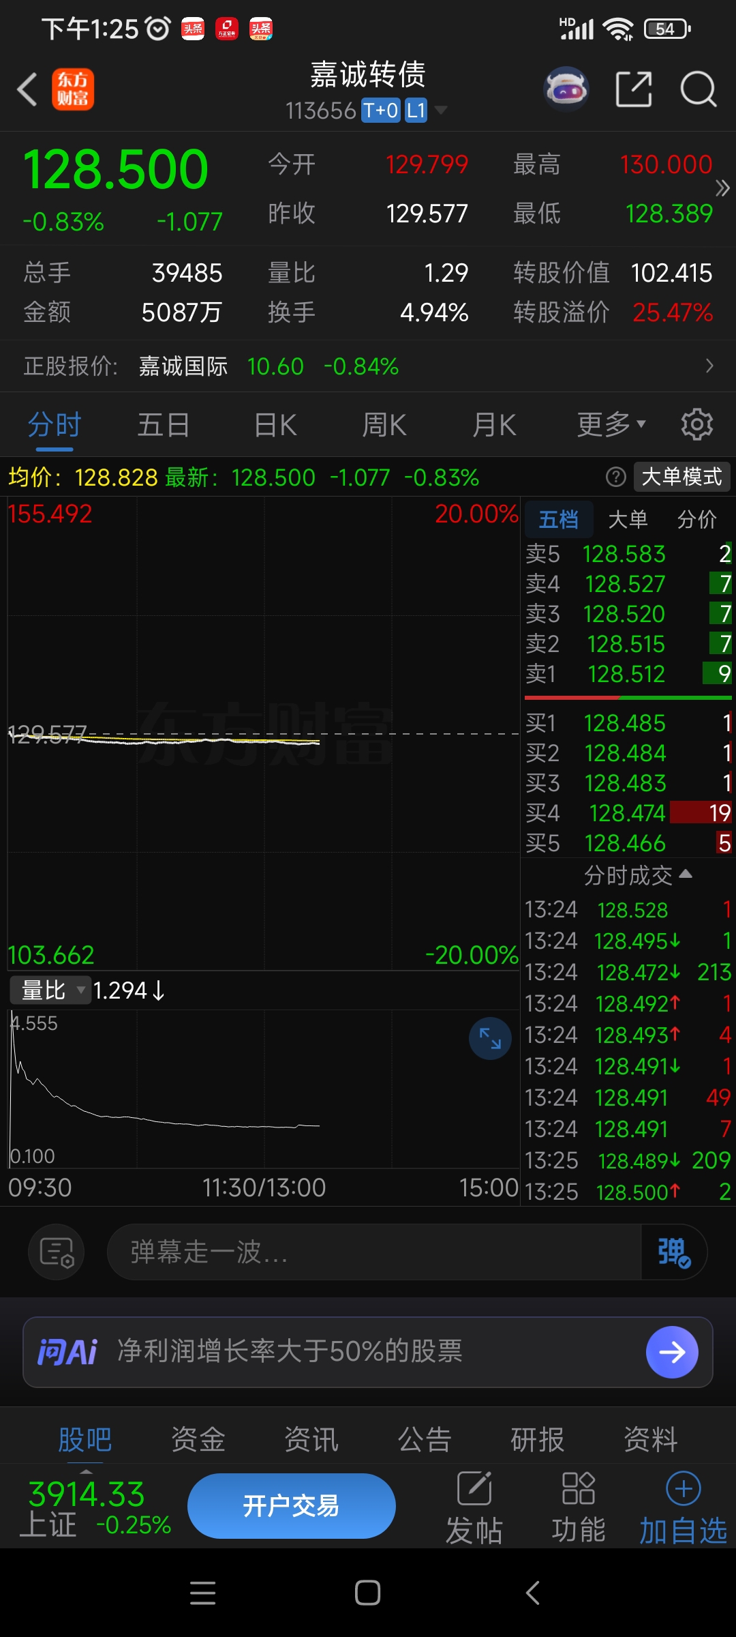The width and height of the screenshot is (736, 1637).
Task: Open chart settings gear icon
Action: (x=697, y=425)
